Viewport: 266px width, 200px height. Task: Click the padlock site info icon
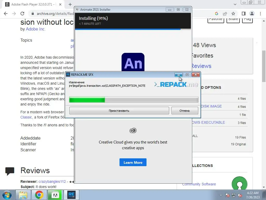click(33, 14)
